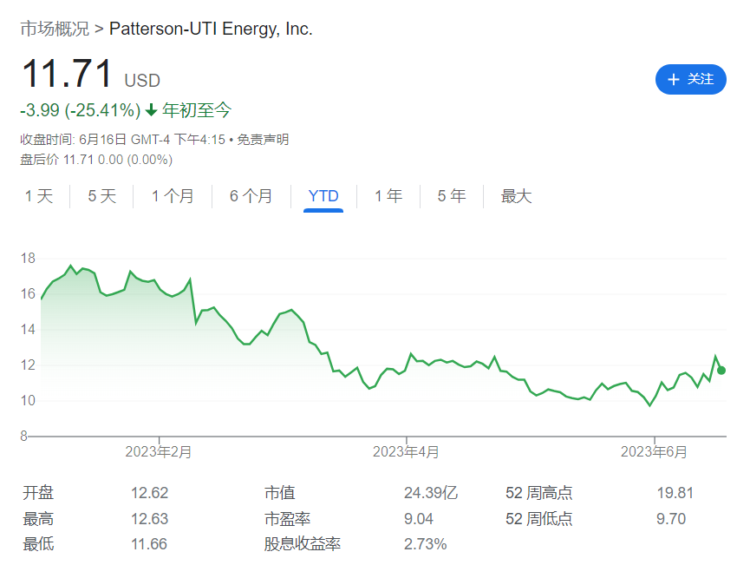Viewport: 750px width, 565px height.
Task: Click the green endpoint dot on chart
Action: [x=721, y=370]
